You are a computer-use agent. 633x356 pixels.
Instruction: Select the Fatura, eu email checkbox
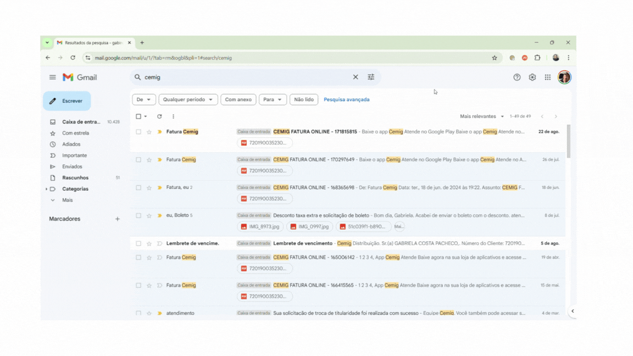[x=138, y=188]
